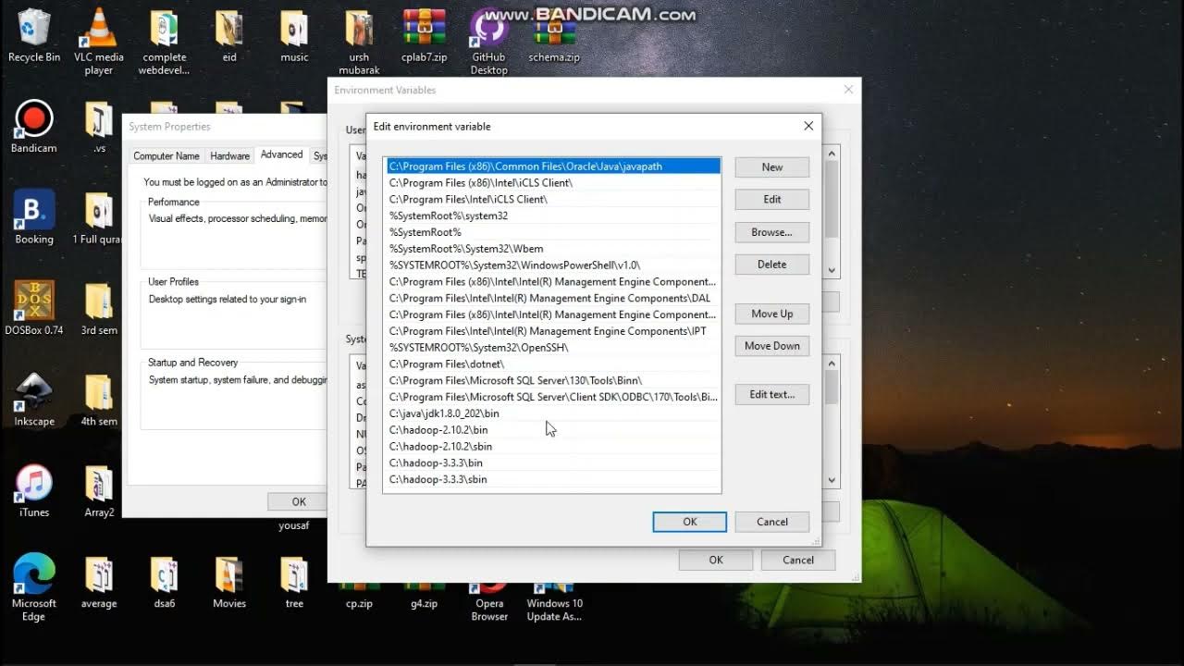Select Management Engine Components\DAL entry
The width and height of the screenshot is (1184, 666).
tap(552, 298)
